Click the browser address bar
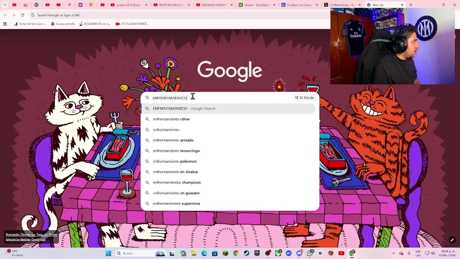This screenshot has height=259, width=460. (180, 15)
